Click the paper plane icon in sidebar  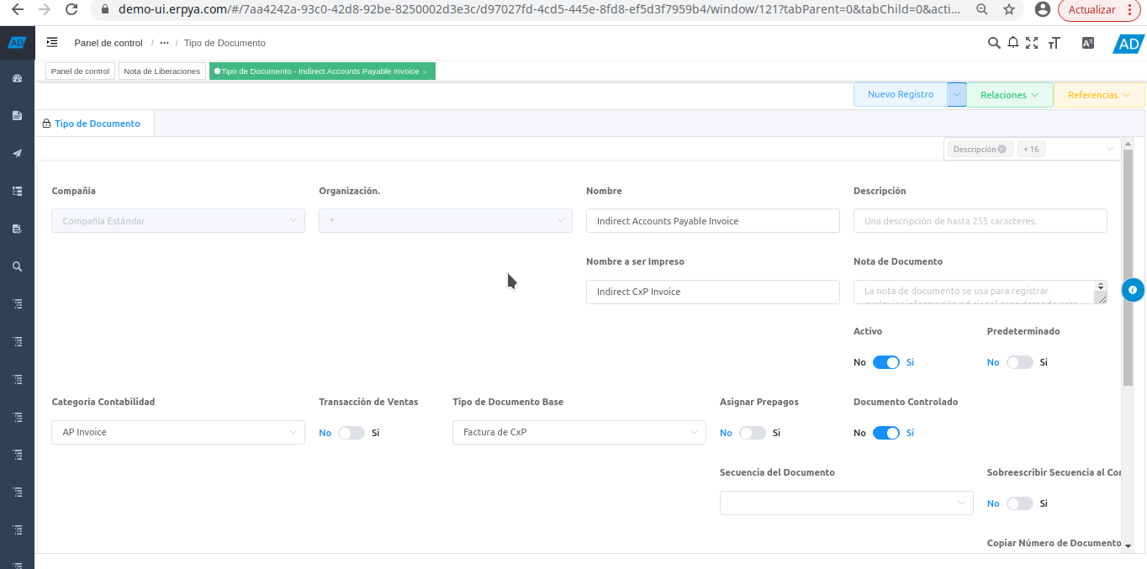click(17, 153)
